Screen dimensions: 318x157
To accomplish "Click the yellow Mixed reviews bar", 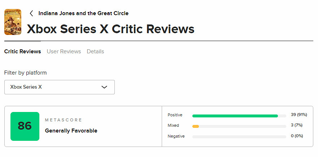I will (x=196, y=126).
